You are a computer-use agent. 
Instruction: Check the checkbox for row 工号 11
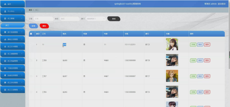31,44
